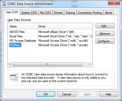
Task: Click the list's left scroll arrow
Action: [x=10, y=64]
